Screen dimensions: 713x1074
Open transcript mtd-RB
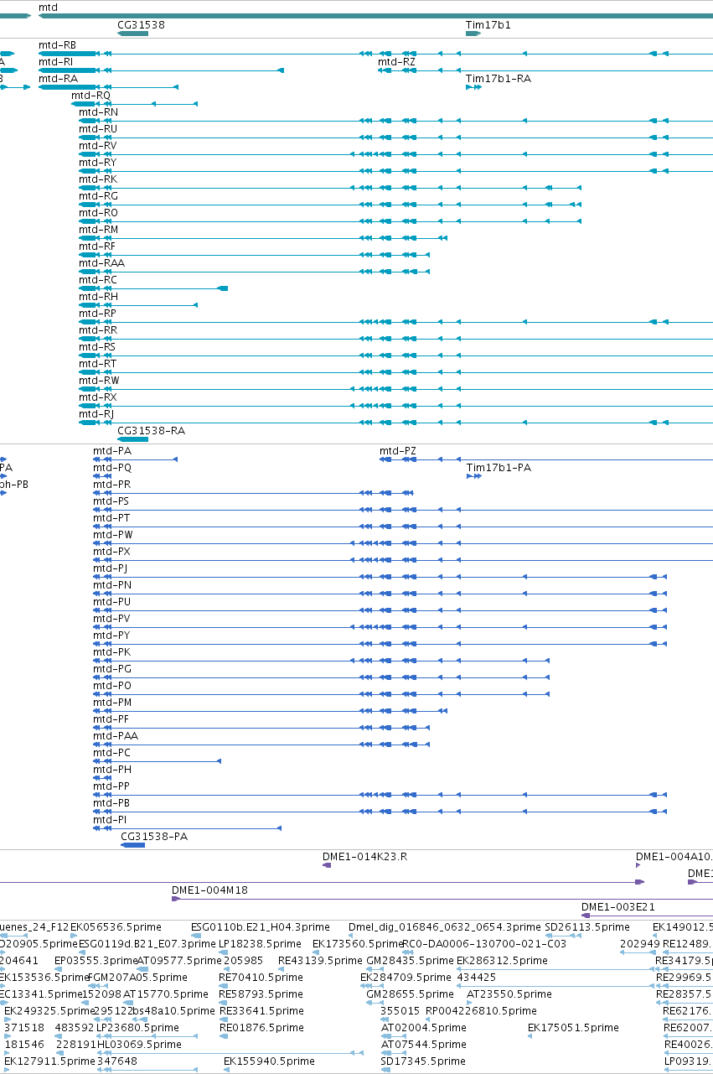click(x=58, y=44)
